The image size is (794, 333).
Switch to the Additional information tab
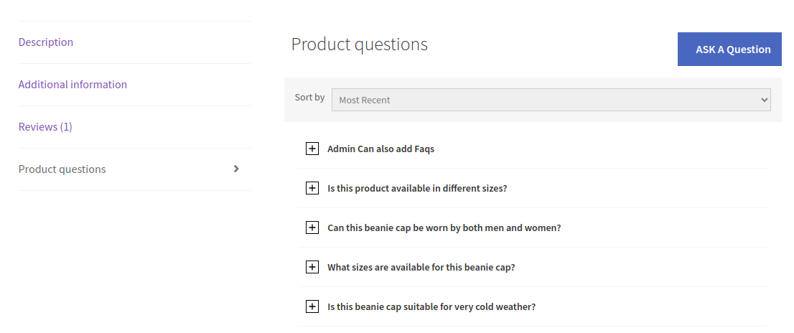click(73, 85)
